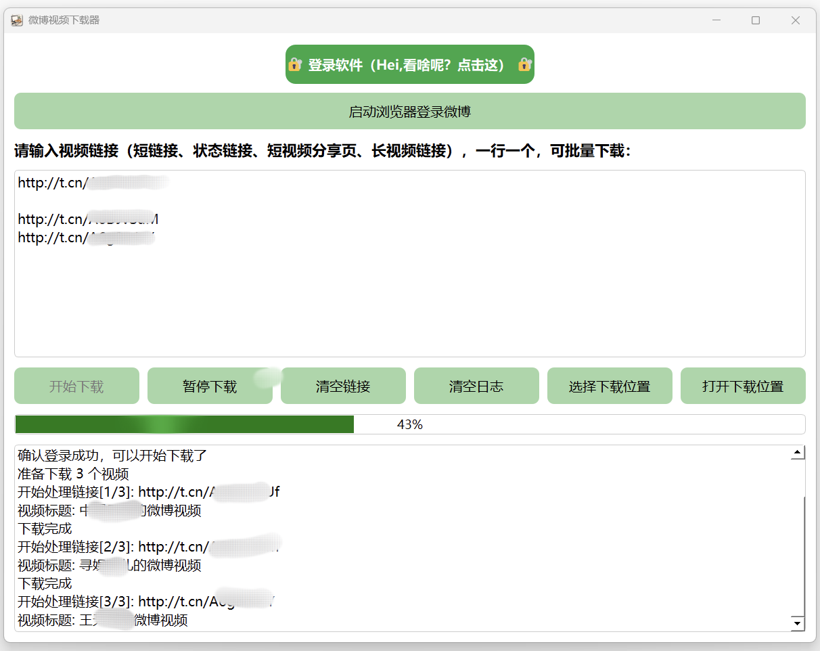Choose folder via 选择下载位置
Screen dimensions: 820x651
tap(610, 386)
